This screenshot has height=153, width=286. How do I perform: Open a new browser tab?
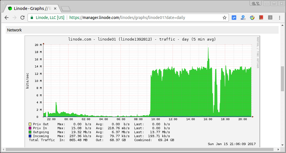click(65, 8)
